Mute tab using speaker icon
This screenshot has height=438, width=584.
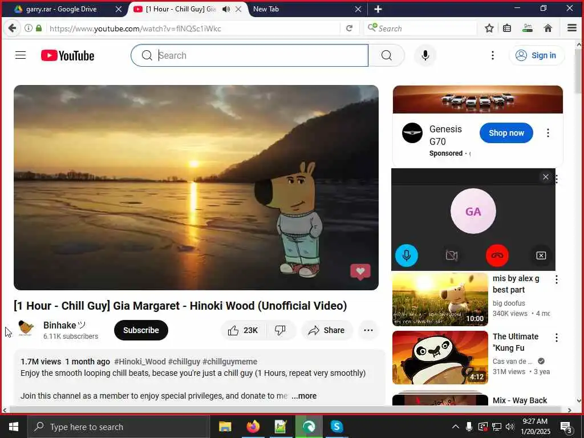click(x=226, y=9)
